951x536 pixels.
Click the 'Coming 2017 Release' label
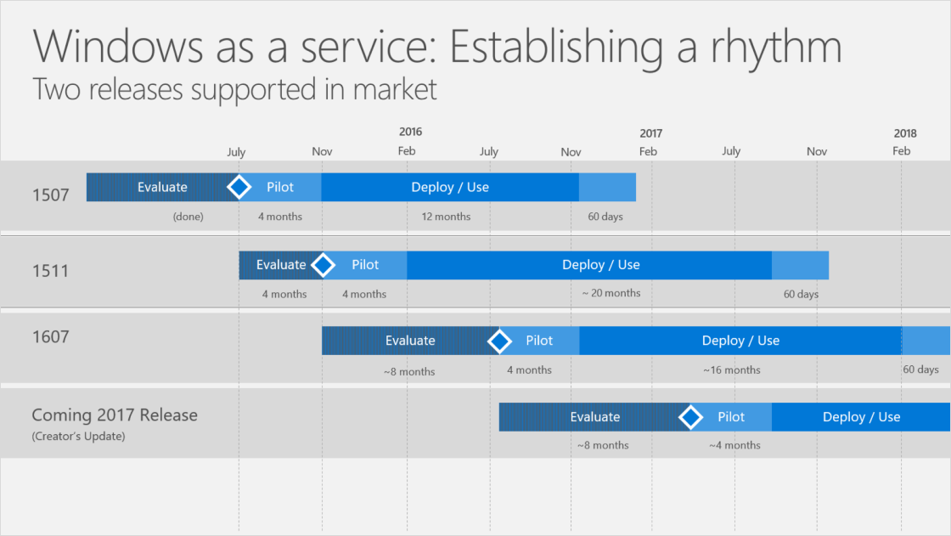(x=115, y=415)
